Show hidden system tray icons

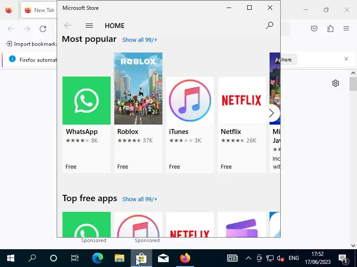pos(249,258)
